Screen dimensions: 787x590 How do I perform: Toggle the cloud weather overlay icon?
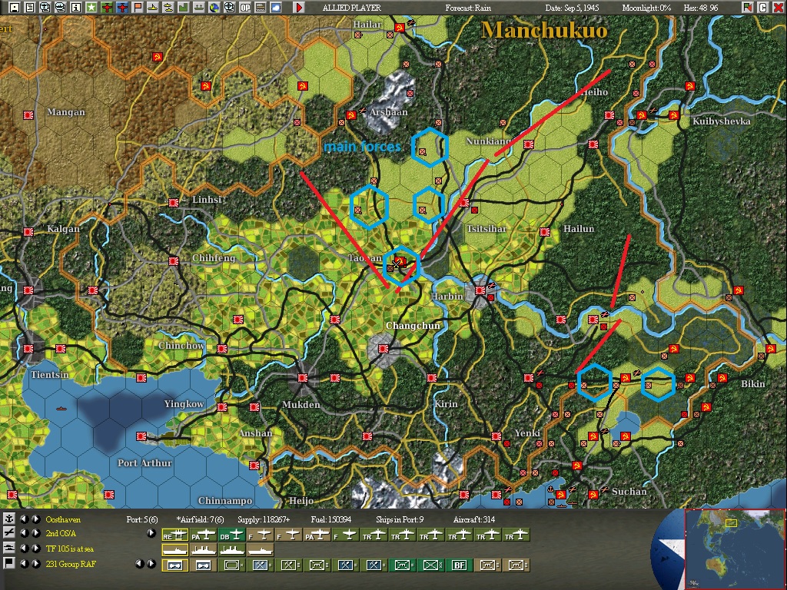coord(276,7)
